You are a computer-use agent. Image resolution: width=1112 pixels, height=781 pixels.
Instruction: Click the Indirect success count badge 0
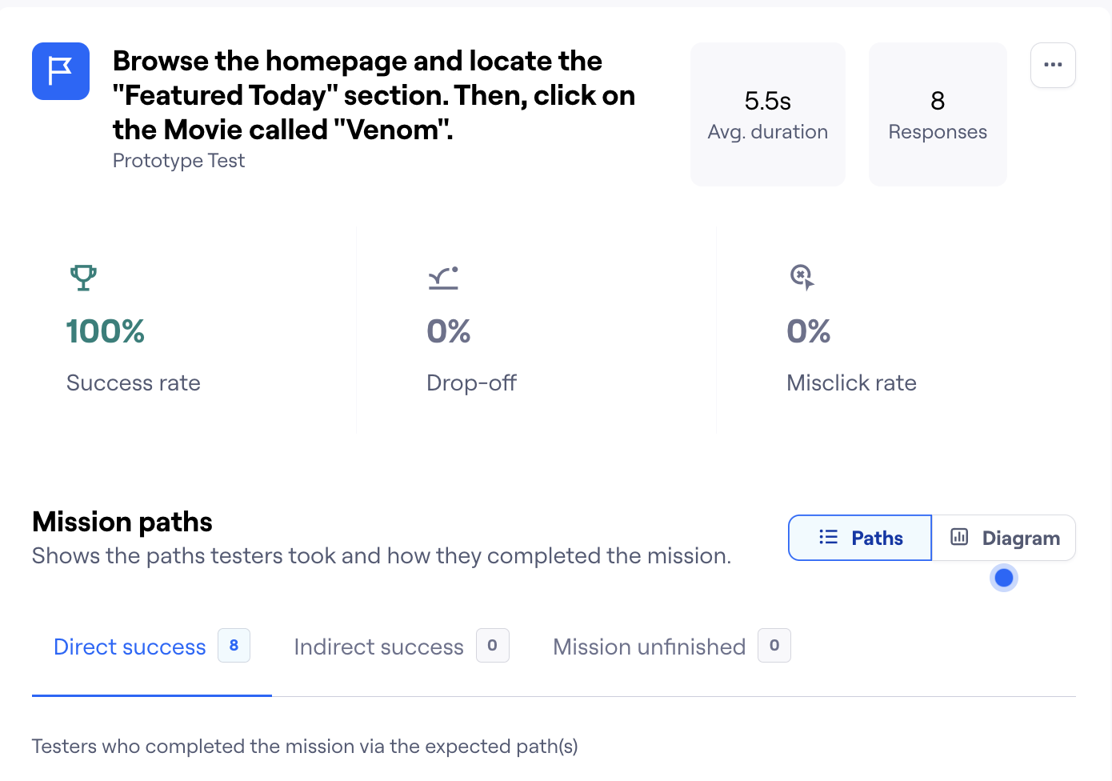pyautogui.click(x=492, y=646)
